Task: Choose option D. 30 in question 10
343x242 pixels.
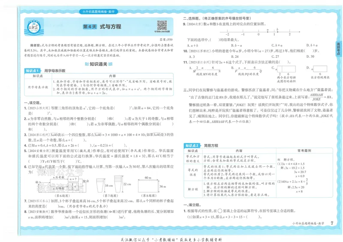Action: click(x=310, y=57)
